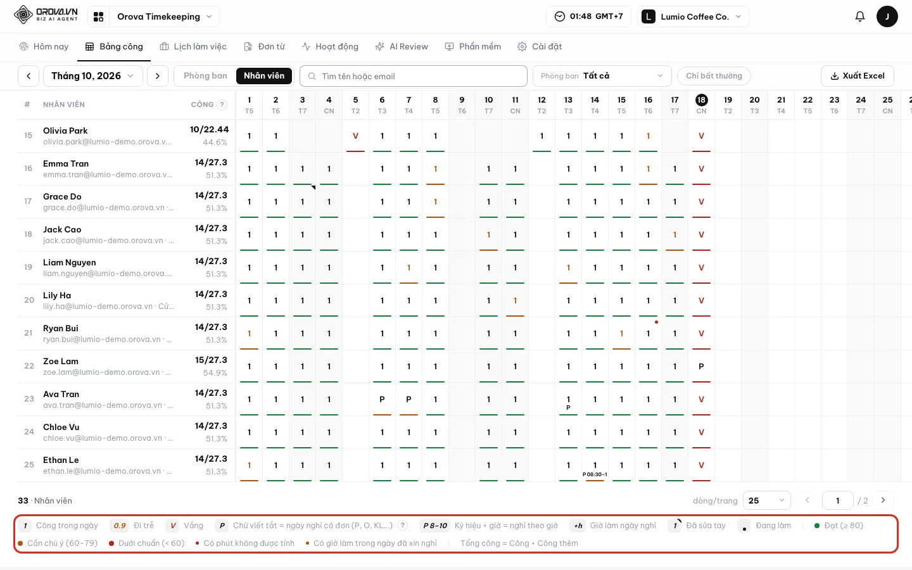
Task: Expand the Tháng 10, 2026 month picker
Action: pos(92,76)
